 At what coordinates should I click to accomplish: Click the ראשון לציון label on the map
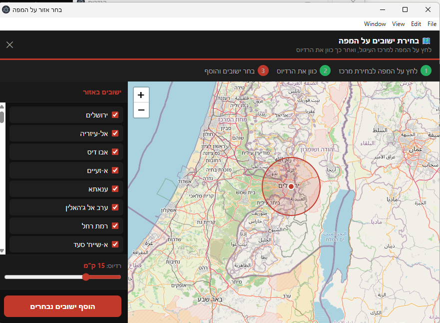(213, 146)
